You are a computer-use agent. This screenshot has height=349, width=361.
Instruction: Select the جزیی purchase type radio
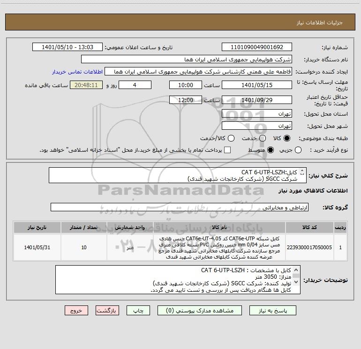tap(298, 150)
